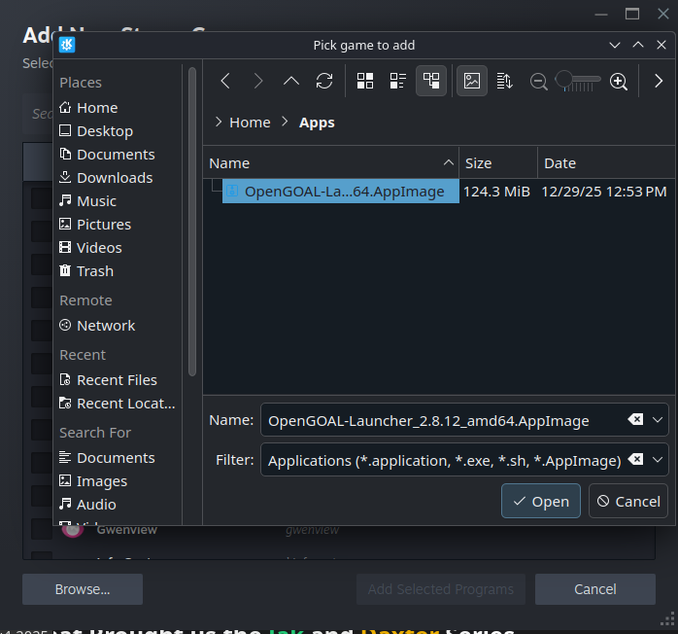Toggle the file preview panel
This screenshot has width=678, height=634.
pos(471,82)
